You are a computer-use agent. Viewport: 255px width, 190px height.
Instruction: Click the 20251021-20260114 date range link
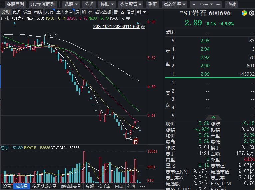117,26
